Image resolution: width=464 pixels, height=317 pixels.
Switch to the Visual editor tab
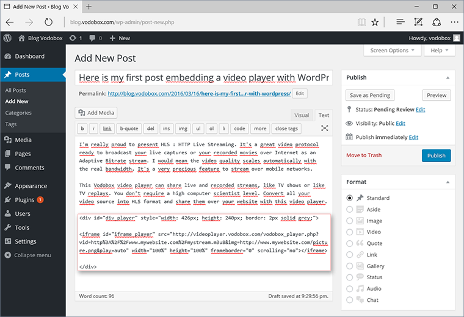[x=302, y=115]
